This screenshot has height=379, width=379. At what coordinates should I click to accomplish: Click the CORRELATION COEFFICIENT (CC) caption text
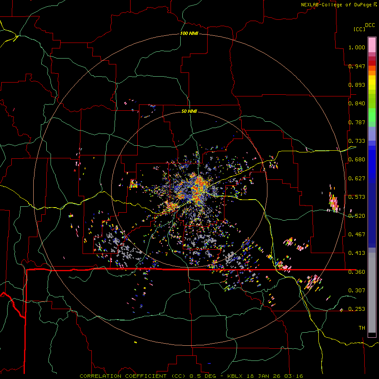pos(133,376)
